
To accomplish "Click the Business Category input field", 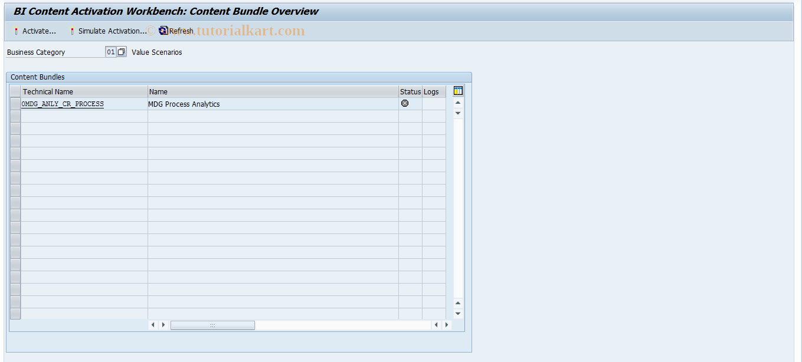I will click(x=111, y=52).
